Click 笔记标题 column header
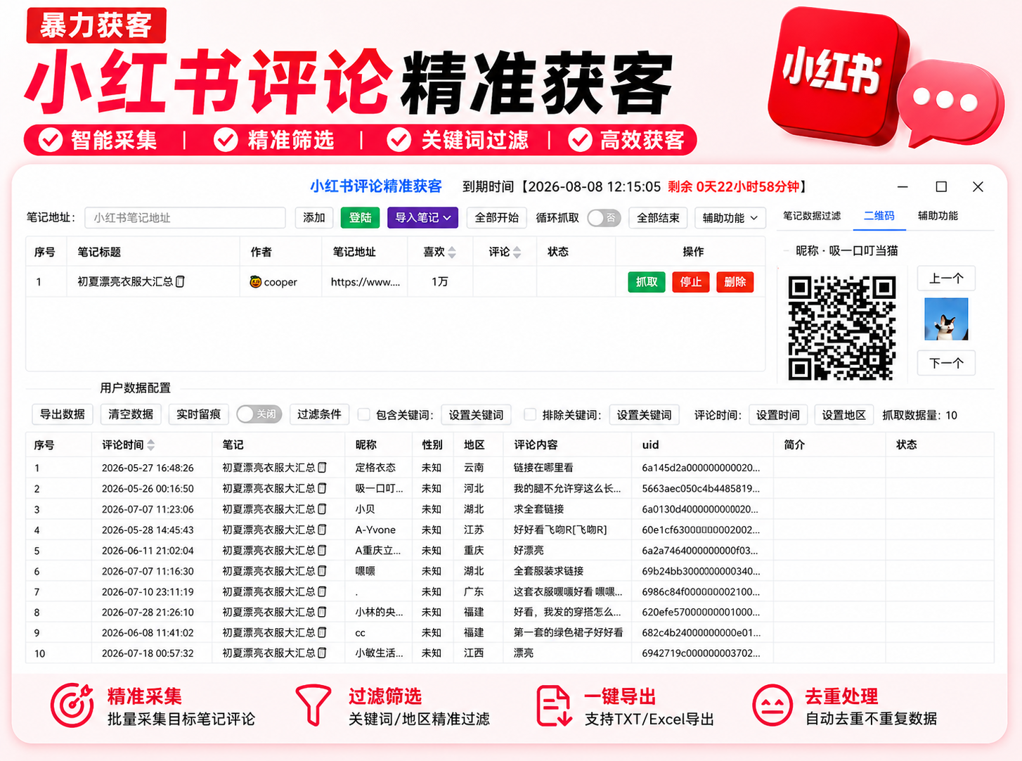 coord(99,252)
